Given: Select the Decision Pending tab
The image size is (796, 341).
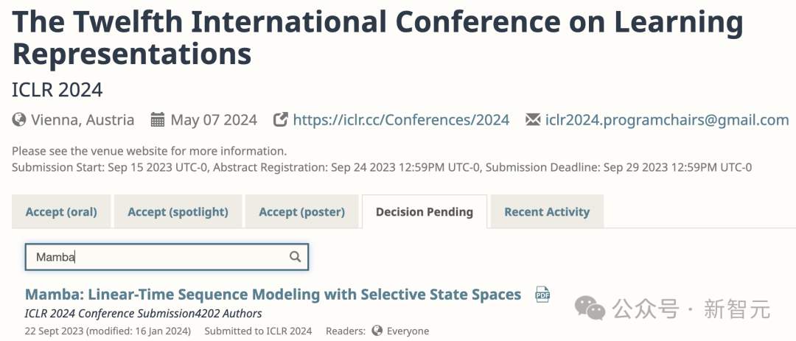Looking at the screenshot, I should [425, 212].
